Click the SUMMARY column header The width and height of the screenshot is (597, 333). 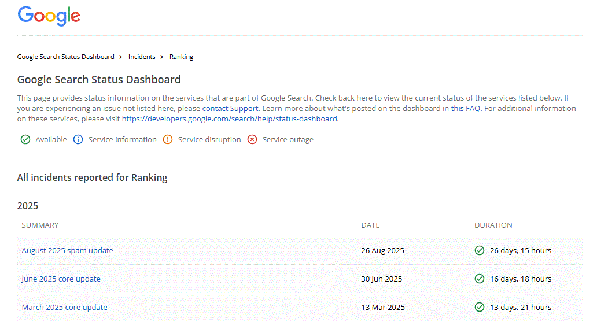40,225
